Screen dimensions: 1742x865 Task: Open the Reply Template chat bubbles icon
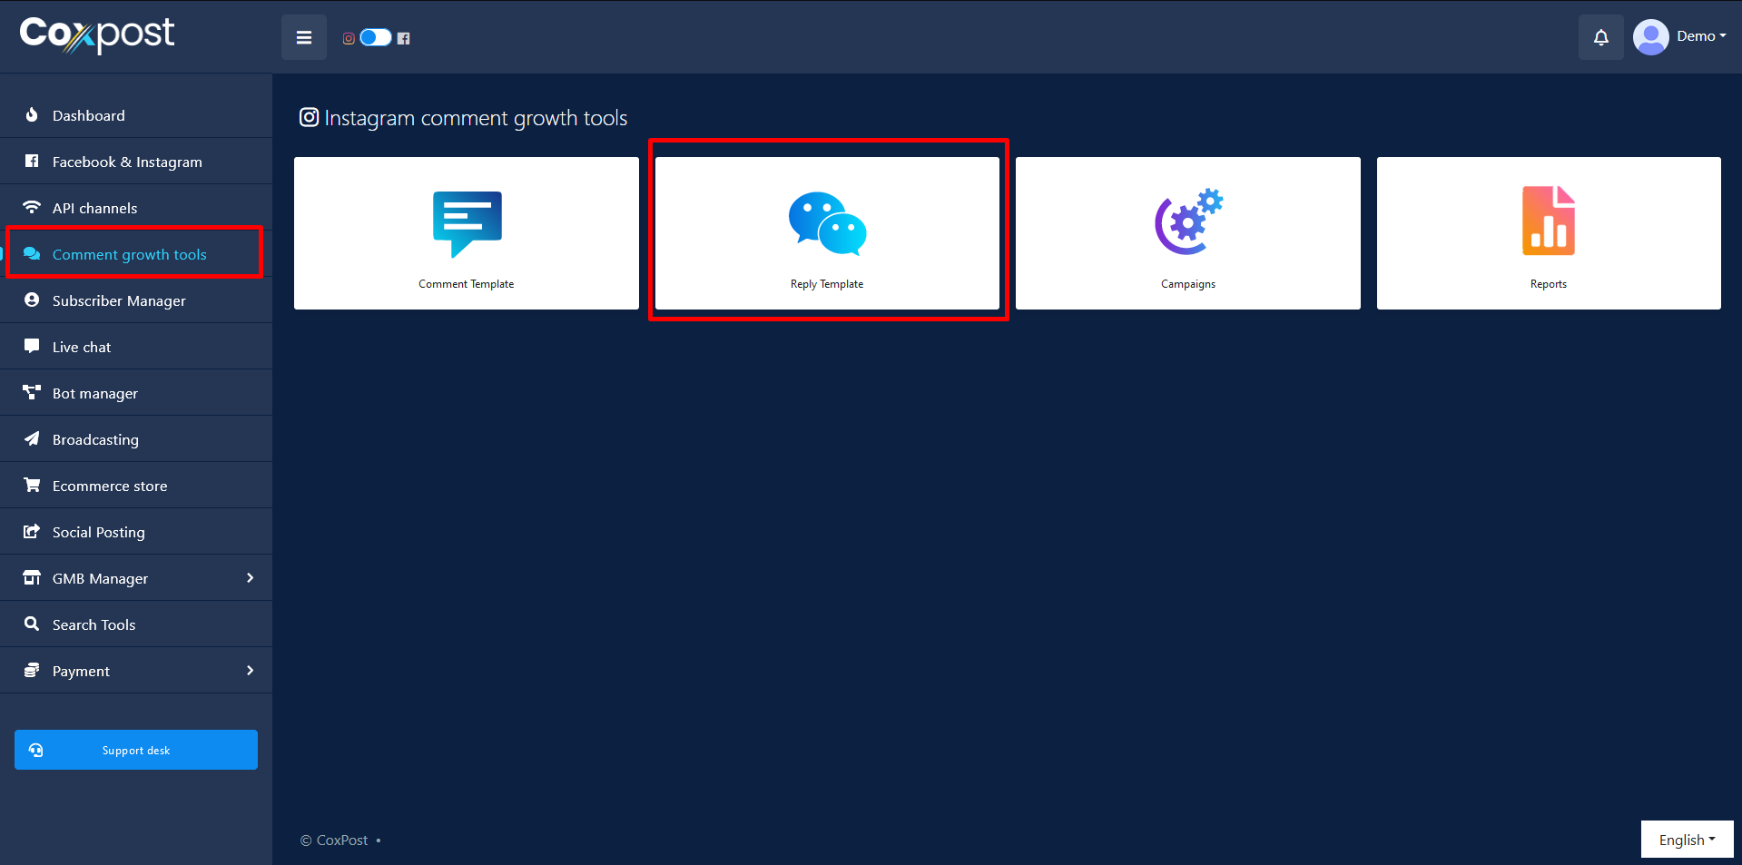pyautogui.click(x=827, y=223)
